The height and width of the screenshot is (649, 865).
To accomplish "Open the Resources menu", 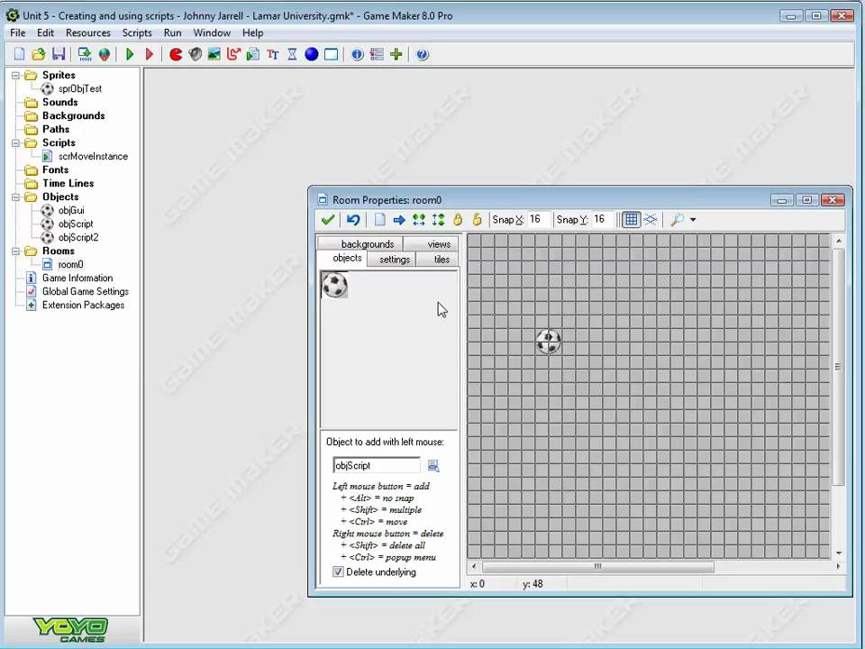I will point(87,32).
